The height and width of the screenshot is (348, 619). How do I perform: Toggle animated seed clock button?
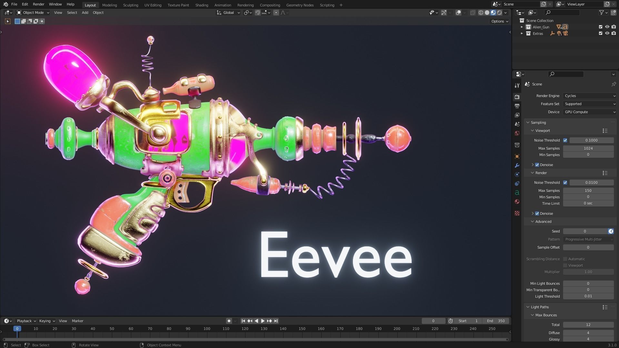(611, 231)
